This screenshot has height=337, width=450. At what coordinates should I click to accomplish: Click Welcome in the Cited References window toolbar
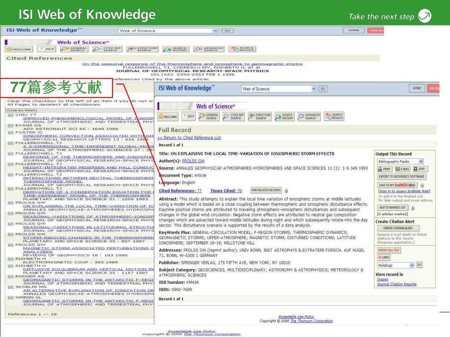click(18, 49)
